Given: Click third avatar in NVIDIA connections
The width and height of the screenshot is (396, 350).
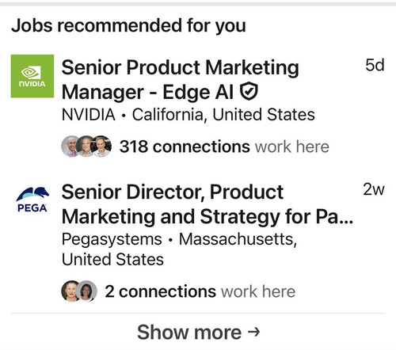Looking at the screenshot, I should pyautogui.click(x=101, y=146).
